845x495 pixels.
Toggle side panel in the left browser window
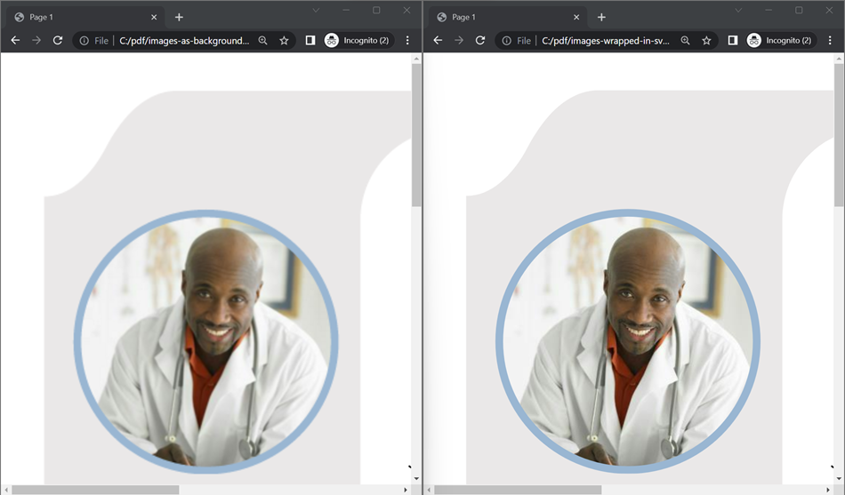(310, 40)
